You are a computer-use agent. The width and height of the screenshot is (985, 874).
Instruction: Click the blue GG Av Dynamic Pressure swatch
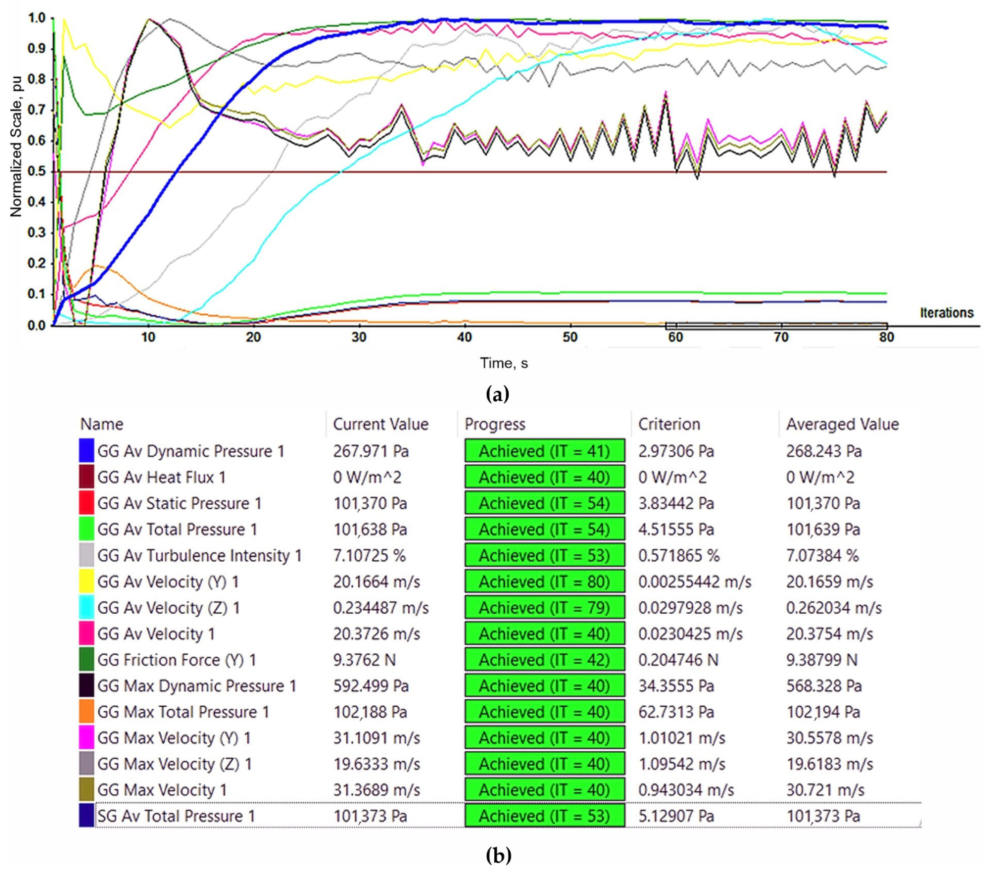[x=86, y=451]
